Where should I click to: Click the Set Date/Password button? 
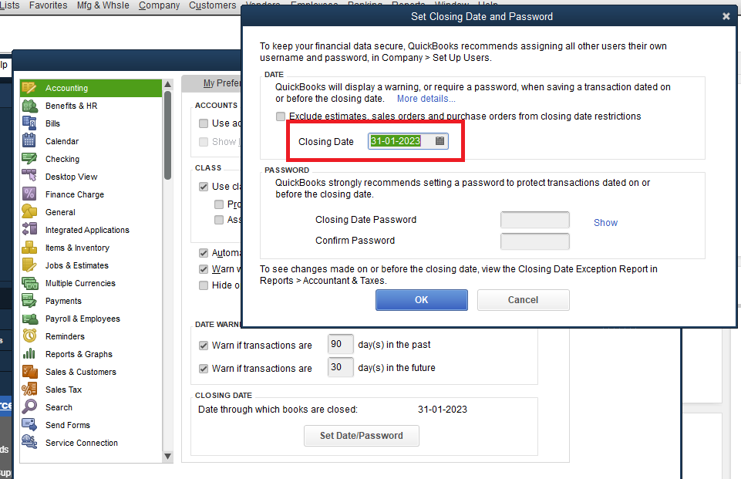click(x=362, y=436)
